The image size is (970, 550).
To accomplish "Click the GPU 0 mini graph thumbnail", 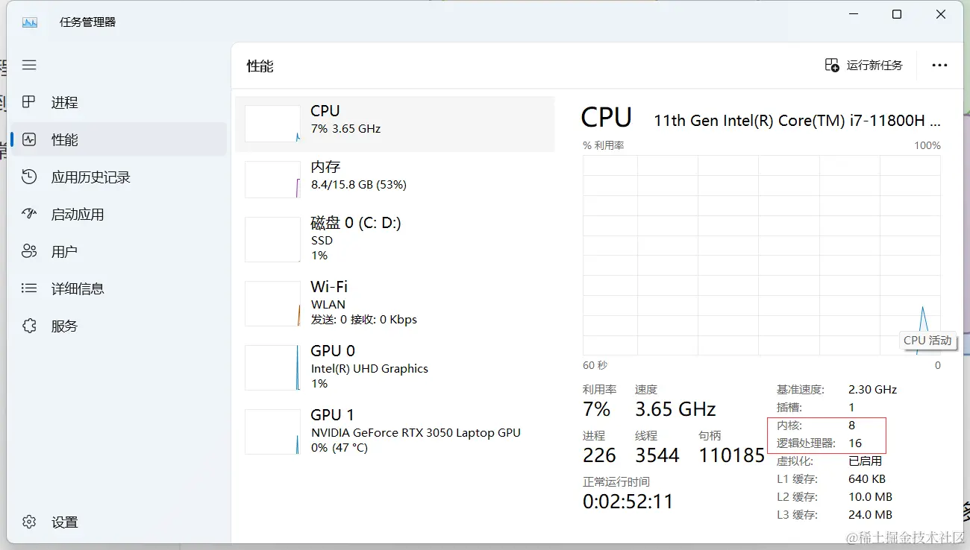I will point(272,367).
